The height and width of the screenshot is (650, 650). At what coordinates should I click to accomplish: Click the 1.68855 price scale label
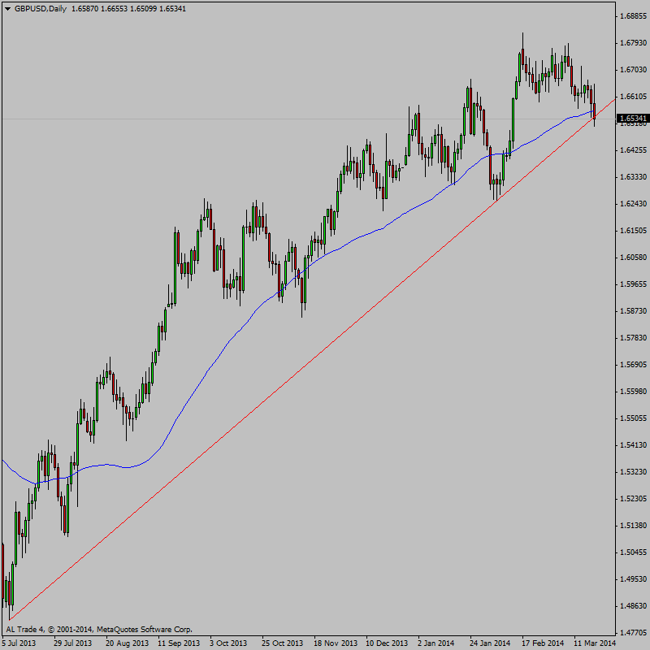[631, 15]
